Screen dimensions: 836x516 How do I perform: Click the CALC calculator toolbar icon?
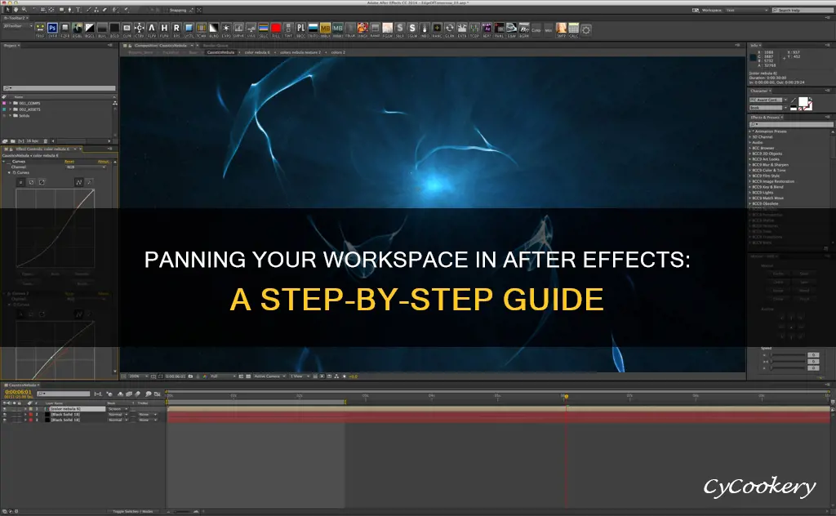coord(574,28)
